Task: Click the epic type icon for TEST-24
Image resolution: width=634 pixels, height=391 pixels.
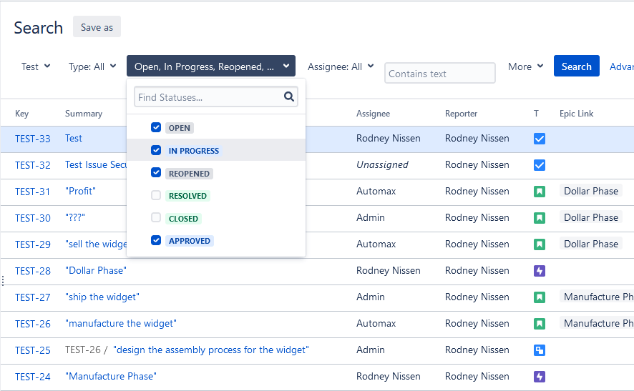Action: [x=540, y=377]
